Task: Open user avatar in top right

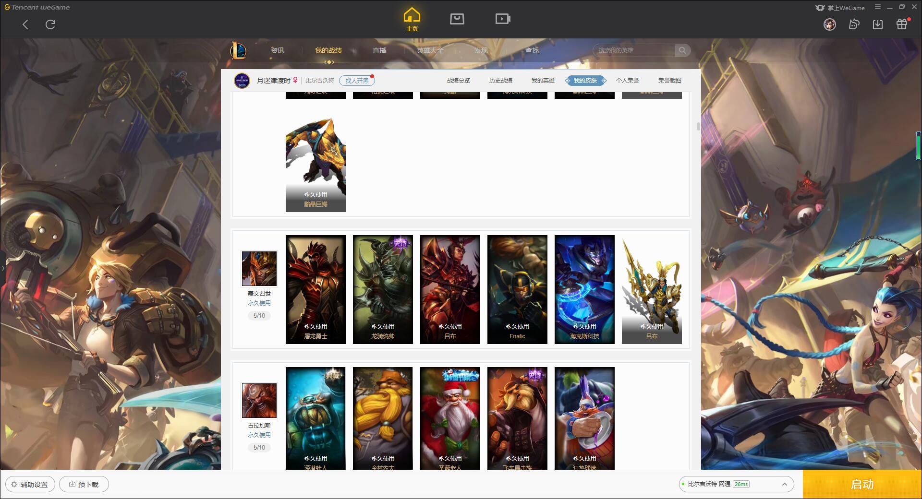Action: click(x=830, y=24)
